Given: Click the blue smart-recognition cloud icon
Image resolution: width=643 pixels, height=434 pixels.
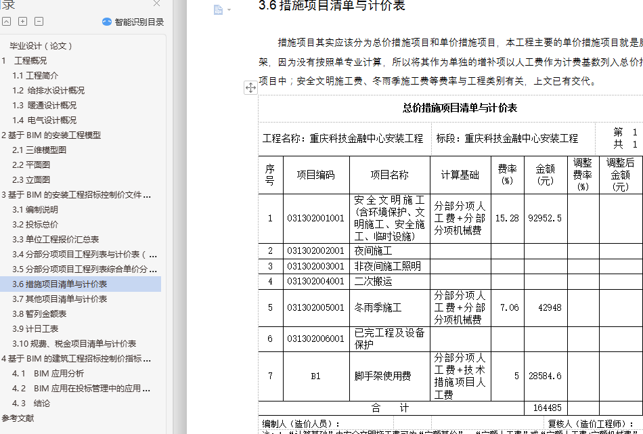Looking at the screenshot, I should 107,22.
